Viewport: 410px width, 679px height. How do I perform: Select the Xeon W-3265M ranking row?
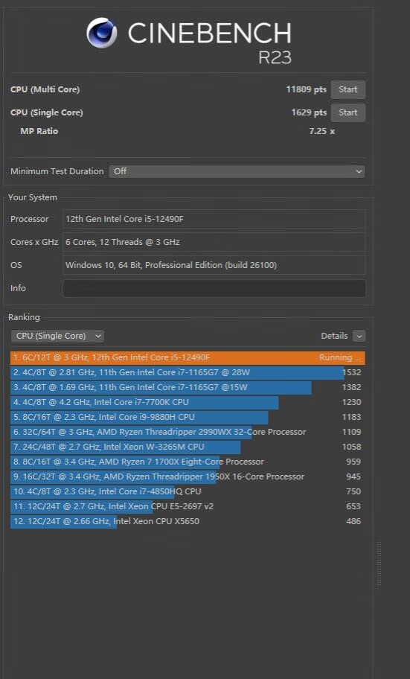pos(188,447)
